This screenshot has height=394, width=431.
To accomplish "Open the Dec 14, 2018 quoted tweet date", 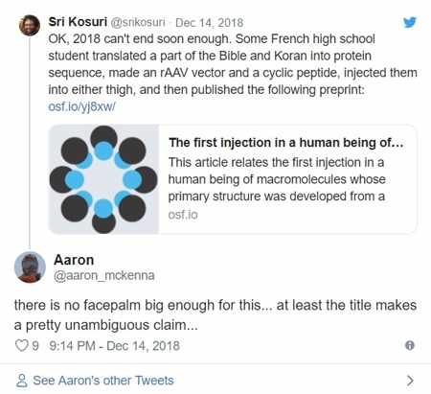I will click(x=209, y=22).
